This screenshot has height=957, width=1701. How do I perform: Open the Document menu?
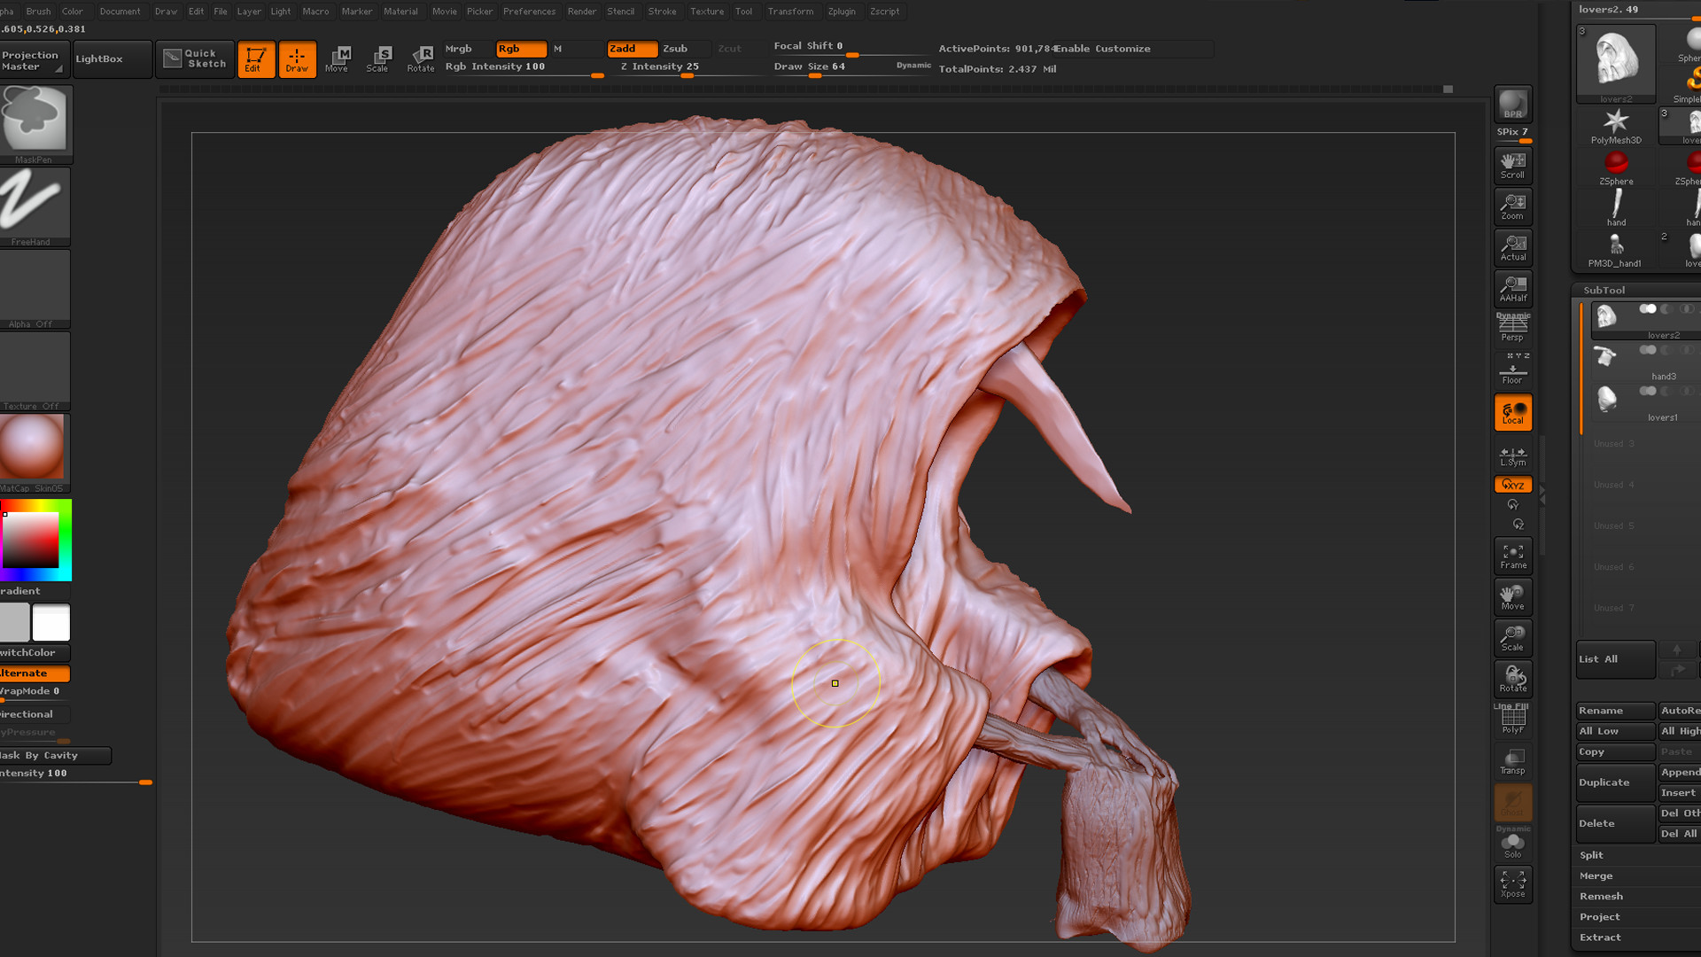click(x=120, y=12)
